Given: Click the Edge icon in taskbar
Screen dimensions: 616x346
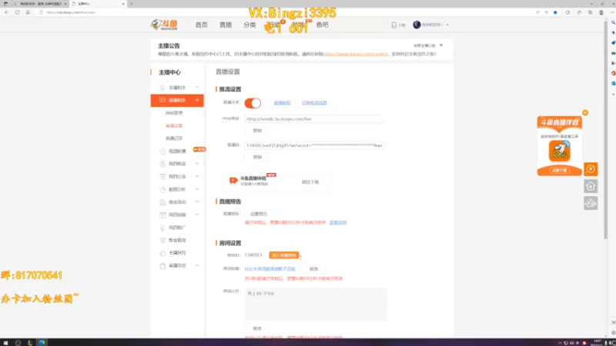Looking at the screenshot, I should [x=42, y=342].
